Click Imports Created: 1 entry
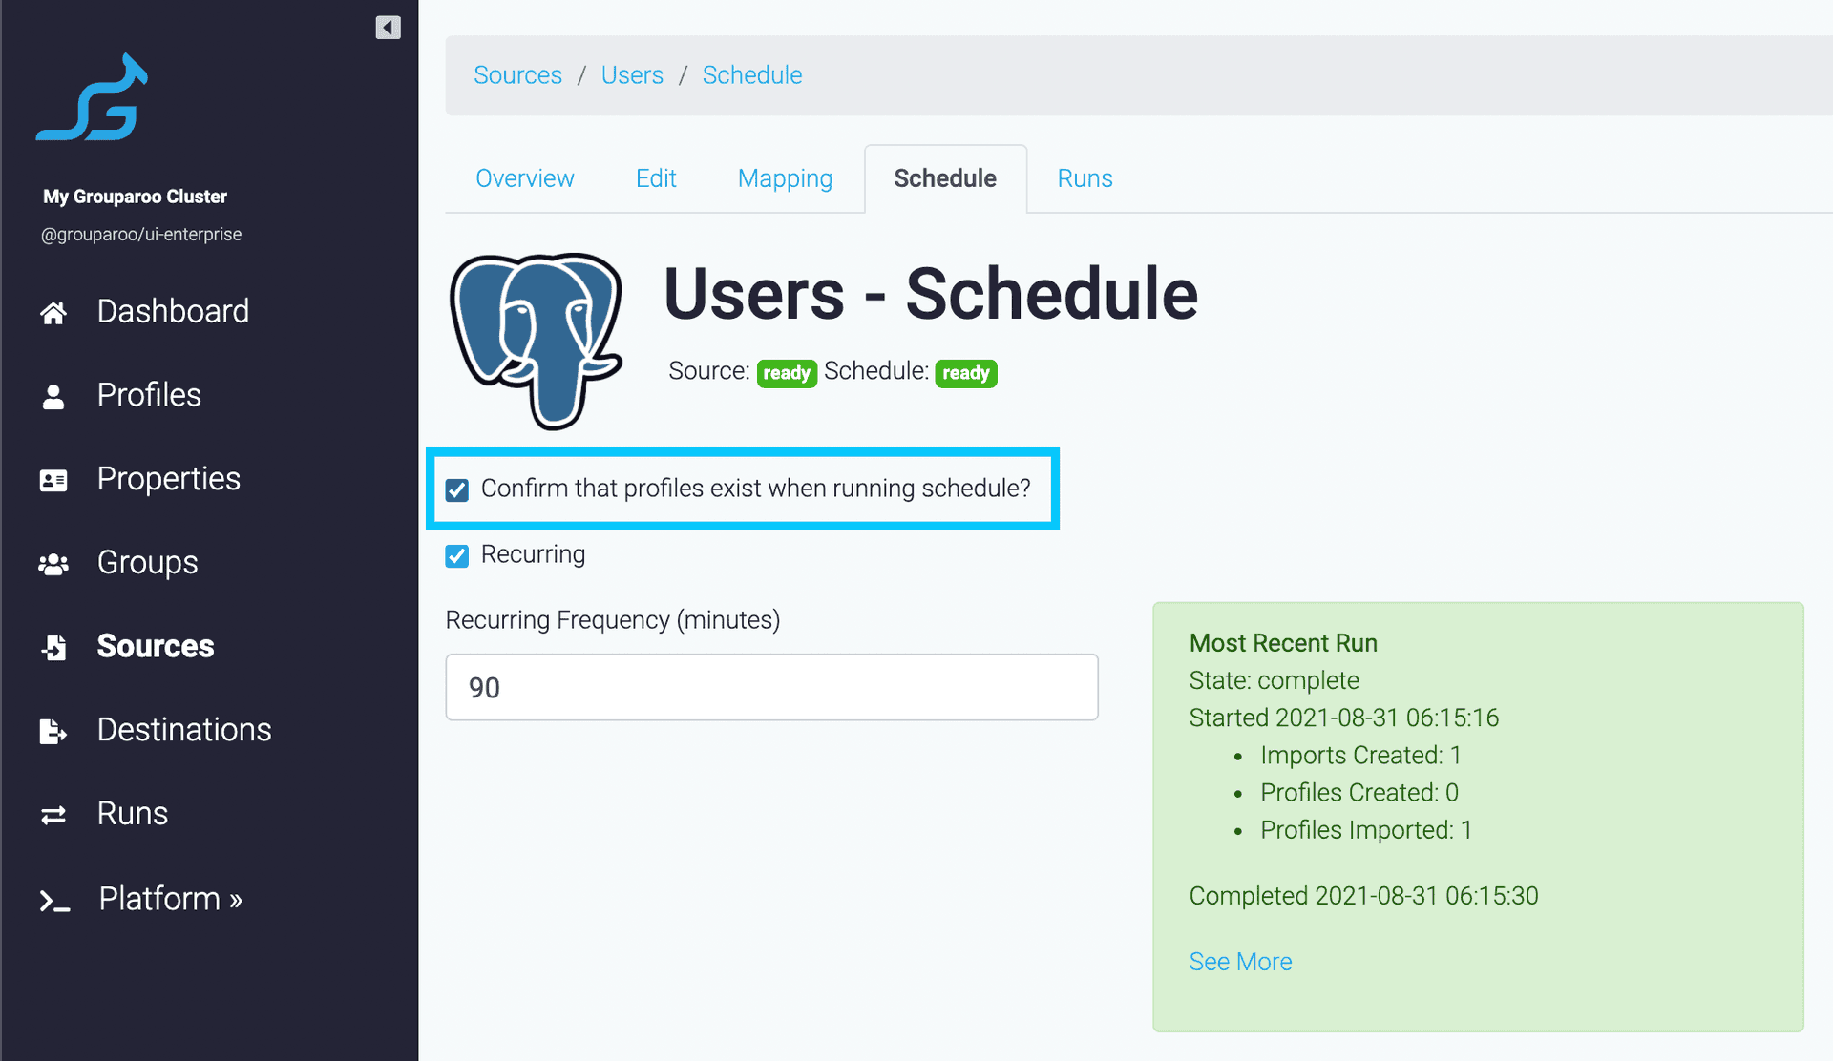This screenshot has width=1833, height=1061. (1360, 755)
